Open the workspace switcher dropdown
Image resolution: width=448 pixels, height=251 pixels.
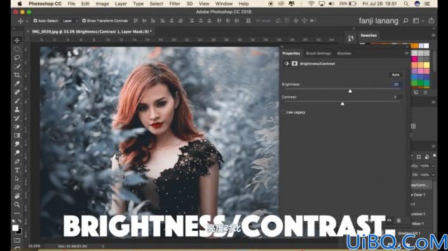point(417,21)
